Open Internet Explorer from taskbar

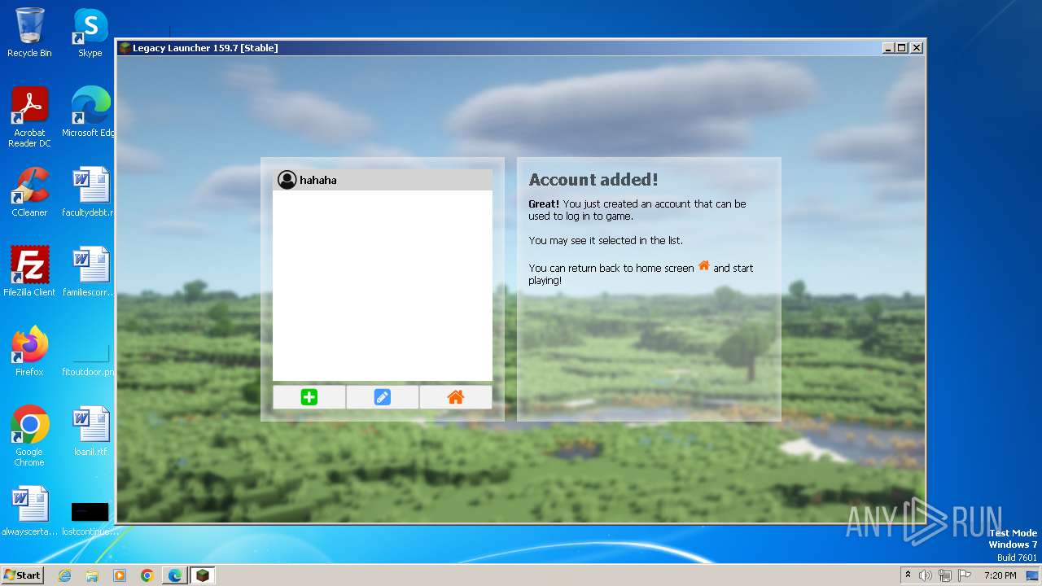(64, 575)
